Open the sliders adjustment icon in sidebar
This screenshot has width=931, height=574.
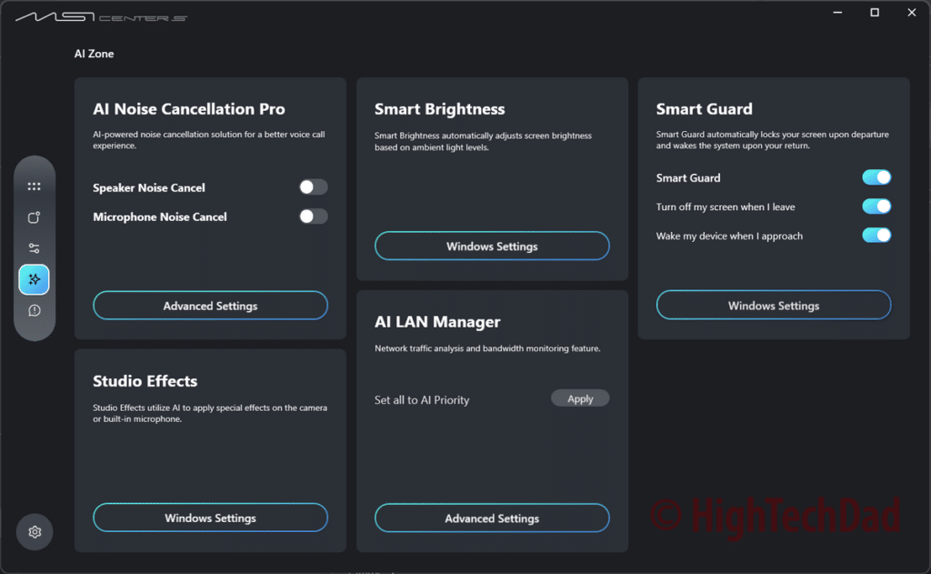click(x=35, y=248)
